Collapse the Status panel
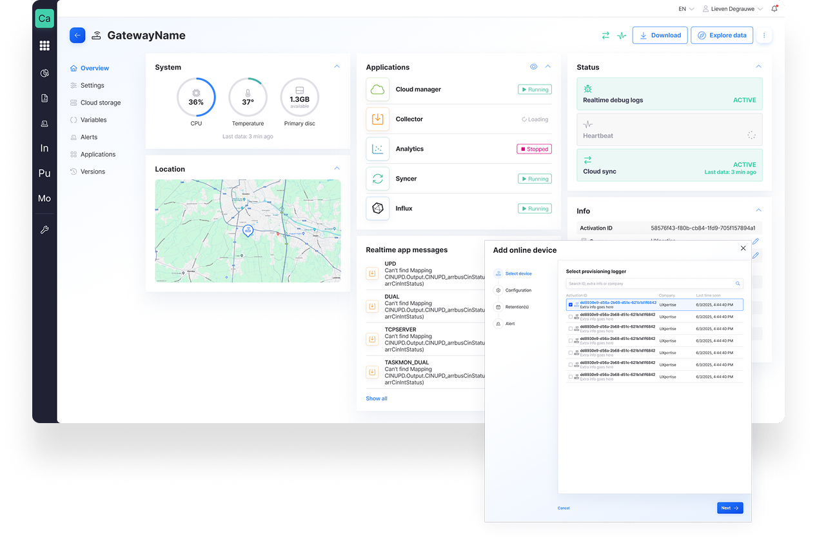This screenshot has height=545, width=817. tap(758, 66)
